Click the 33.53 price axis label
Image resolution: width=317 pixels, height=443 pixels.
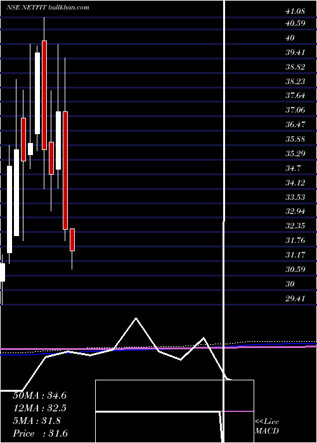click(295, 197)
